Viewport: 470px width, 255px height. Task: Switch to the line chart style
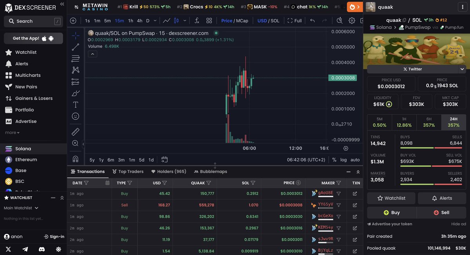[x=166, y=21]
